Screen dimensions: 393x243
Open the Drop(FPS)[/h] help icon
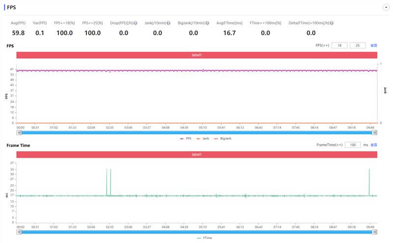pos(136,23)
